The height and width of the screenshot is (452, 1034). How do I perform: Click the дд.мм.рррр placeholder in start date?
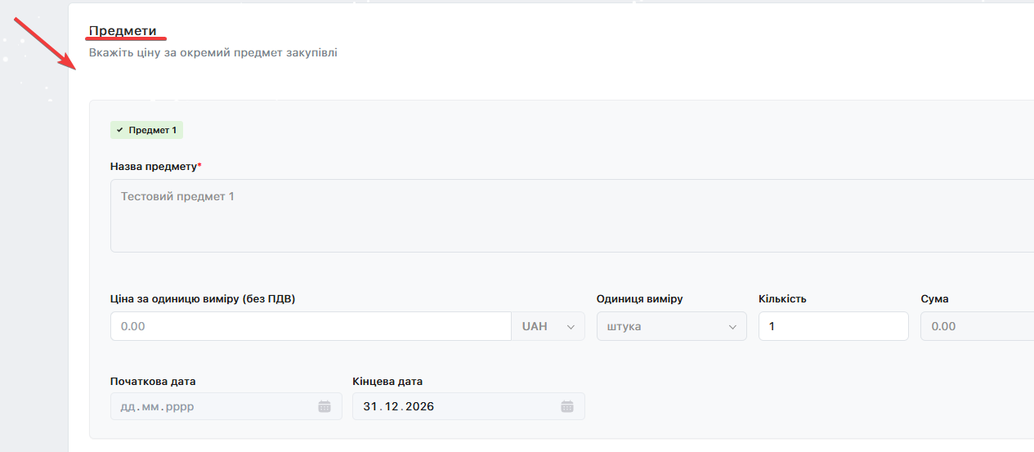pos(158,406)
